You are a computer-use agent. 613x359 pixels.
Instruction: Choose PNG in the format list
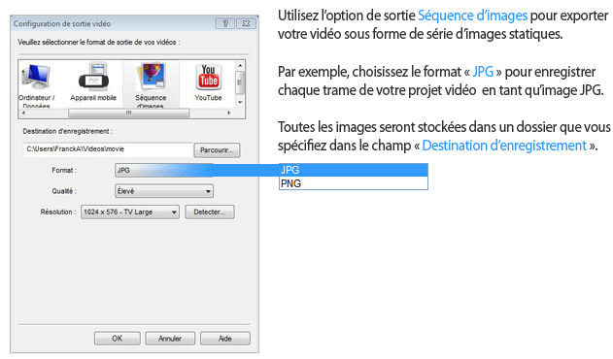tap(354, 183)
